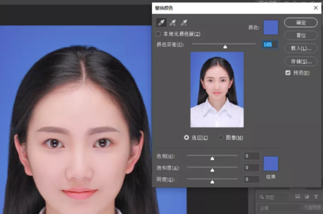
Task: Click the 载入 load button
Action: (301, 48)
